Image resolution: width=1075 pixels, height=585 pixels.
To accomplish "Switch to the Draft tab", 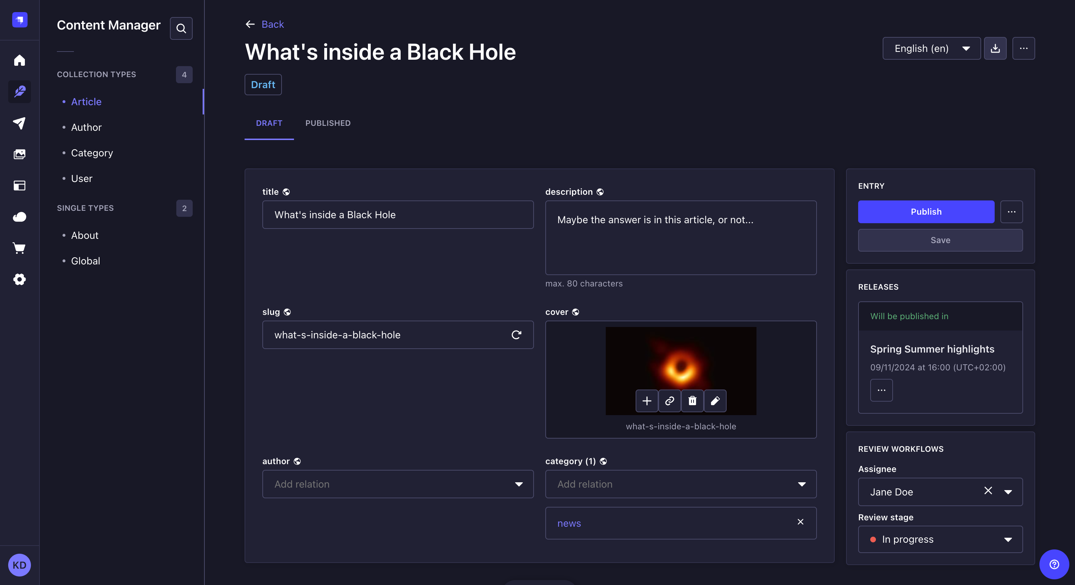I will pos(269,123).
